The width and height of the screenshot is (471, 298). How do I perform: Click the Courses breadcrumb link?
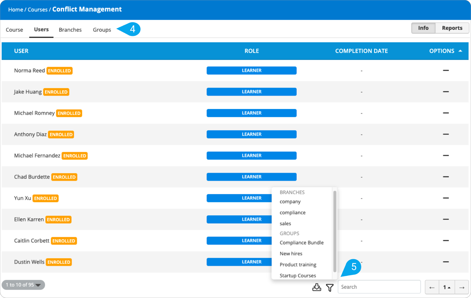[x=37, y=10]
